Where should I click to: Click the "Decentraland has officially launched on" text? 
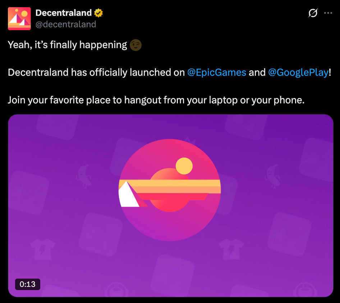coord(96,73)
